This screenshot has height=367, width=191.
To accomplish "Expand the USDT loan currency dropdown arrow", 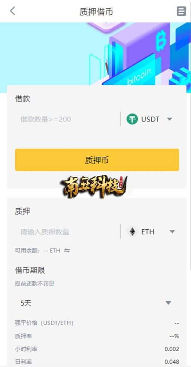I will coord(170,119).
